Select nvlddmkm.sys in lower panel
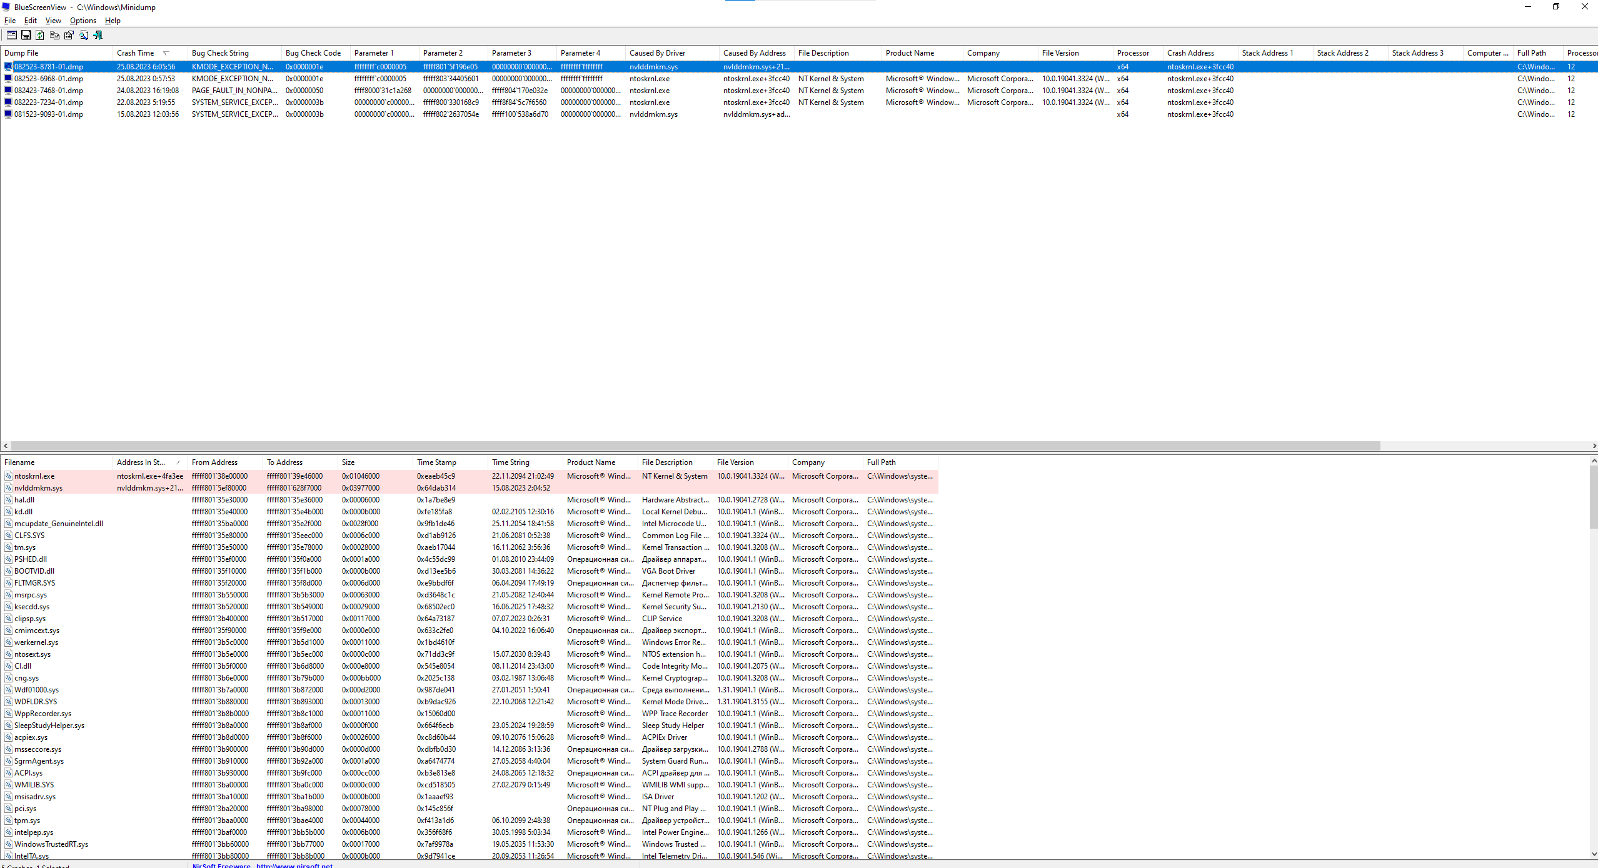This screenshot has height=868, width=1598. click(39, 487)
